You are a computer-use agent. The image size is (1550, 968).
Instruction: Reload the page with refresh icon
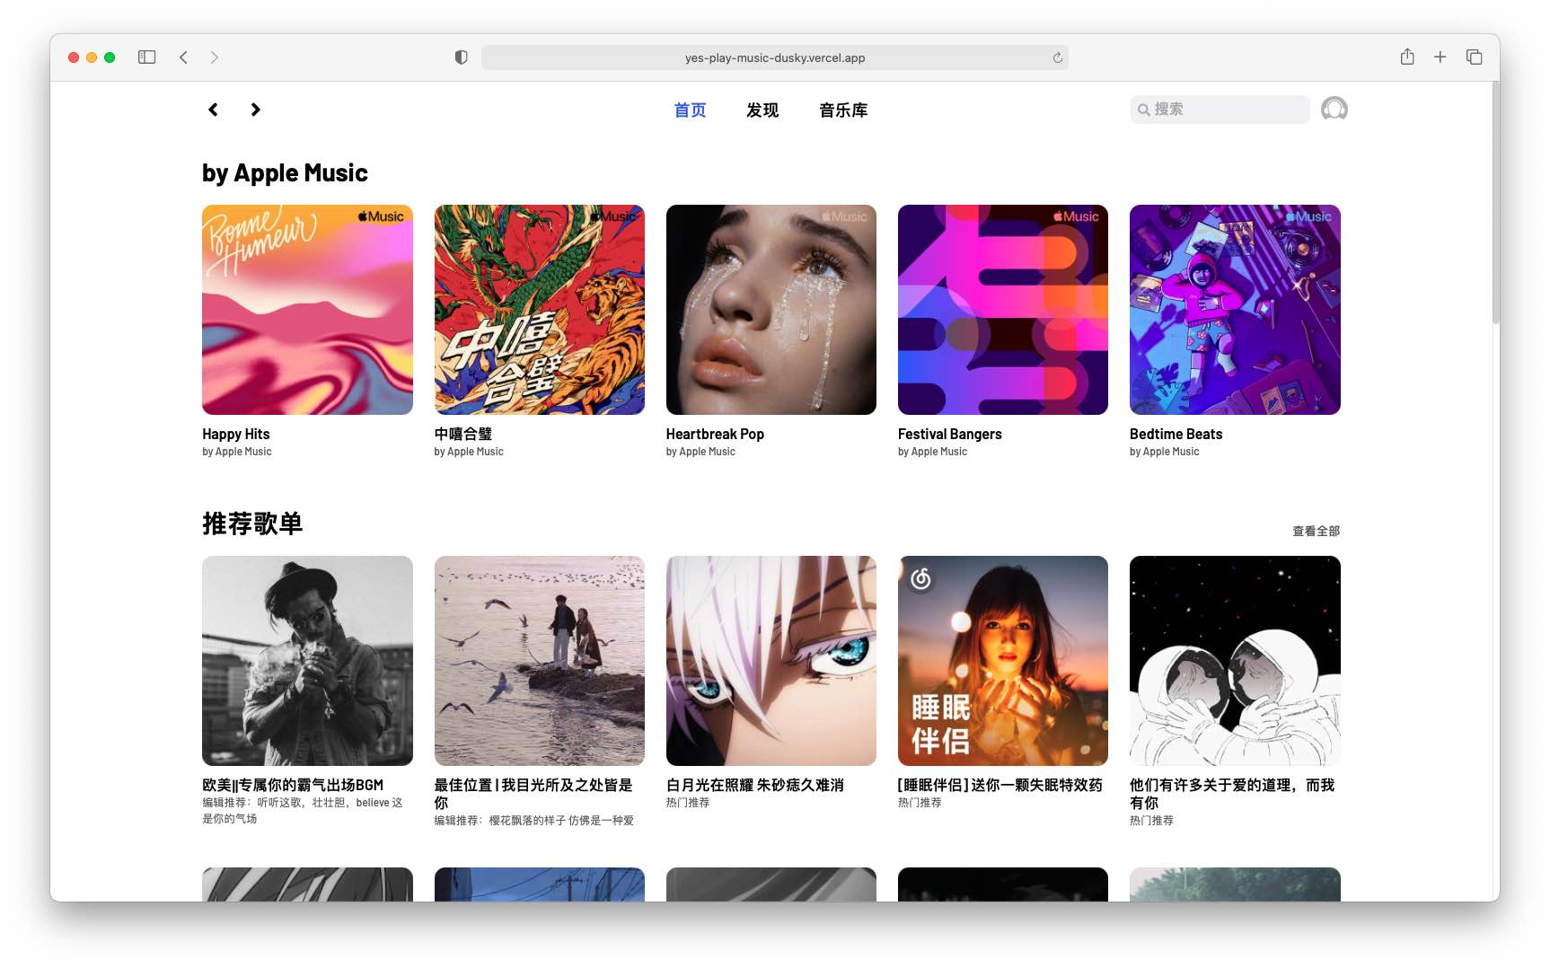point(1057,57)
